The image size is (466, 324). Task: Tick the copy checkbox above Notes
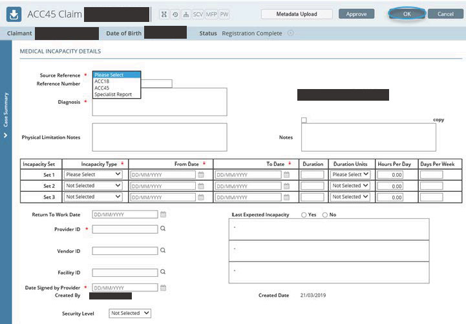coord(304,120)
